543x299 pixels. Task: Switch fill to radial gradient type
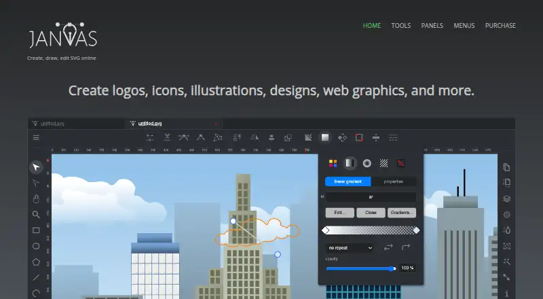pos(367,163)
